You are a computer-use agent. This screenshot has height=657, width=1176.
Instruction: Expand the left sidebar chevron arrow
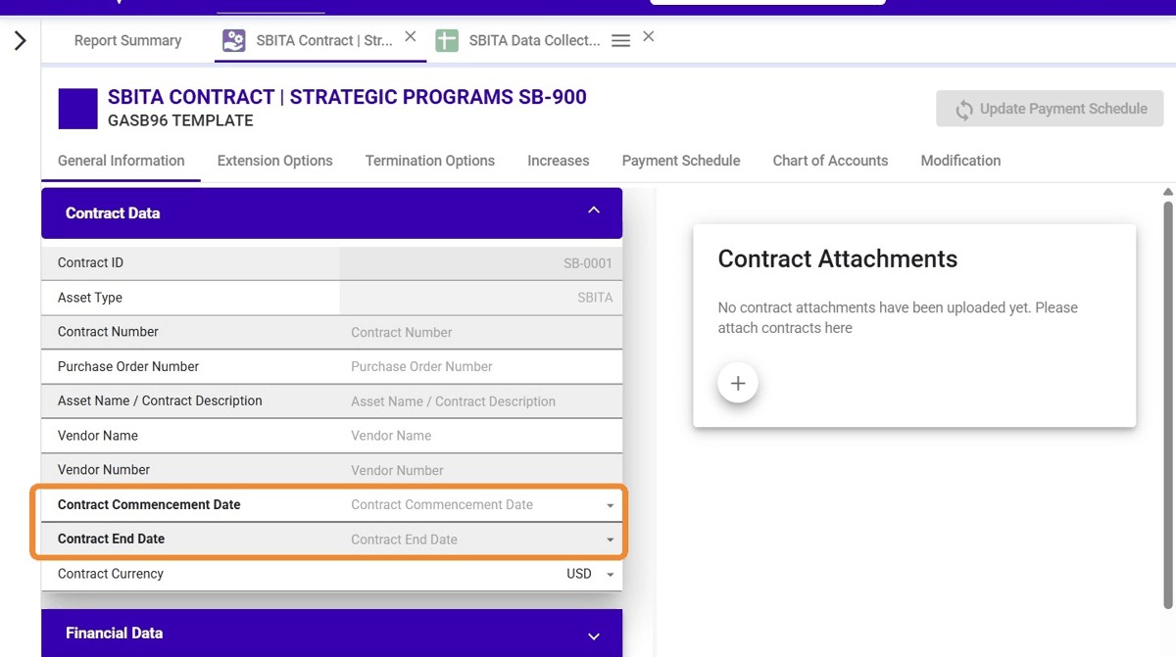[x=20, y=41]
